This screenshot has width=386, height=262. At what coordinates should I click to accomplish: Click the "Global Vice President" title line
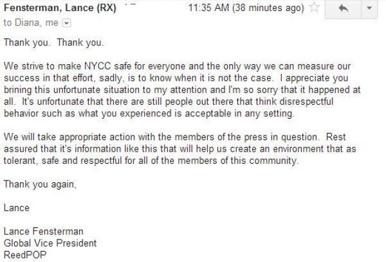pos(50,243)
